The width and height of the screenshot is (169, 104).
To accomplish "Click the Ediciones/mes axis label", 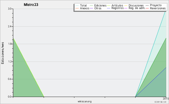I will coord(3,53).
